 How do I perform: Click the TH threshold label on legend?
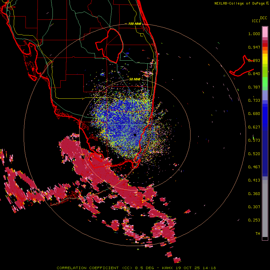click(x=258, y=234)
